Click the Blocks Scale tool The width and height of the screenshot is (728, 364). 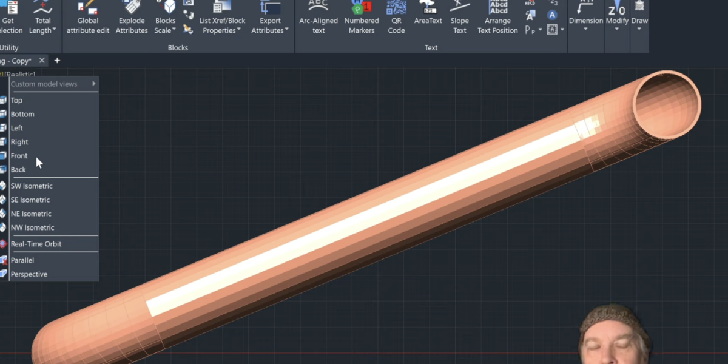(x=165, y=18)
